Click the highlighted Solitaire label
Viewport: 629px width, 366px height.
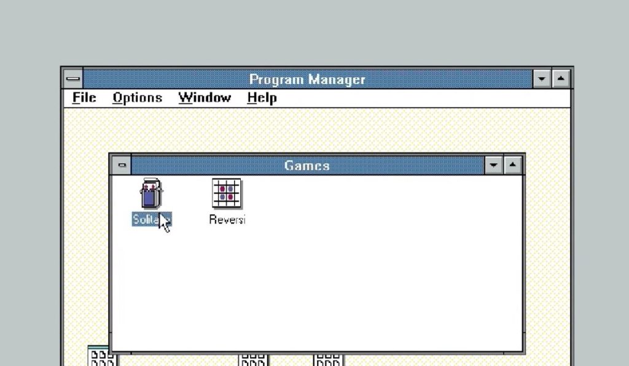pyautogui.click(x=152, y=219)
